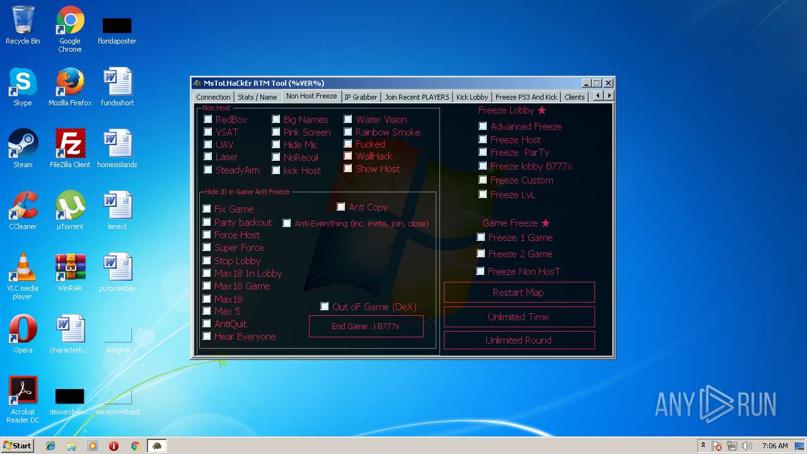Click End Game :) B777x button
This screenshot has height=454, width=807.
(x=366, y=327)
